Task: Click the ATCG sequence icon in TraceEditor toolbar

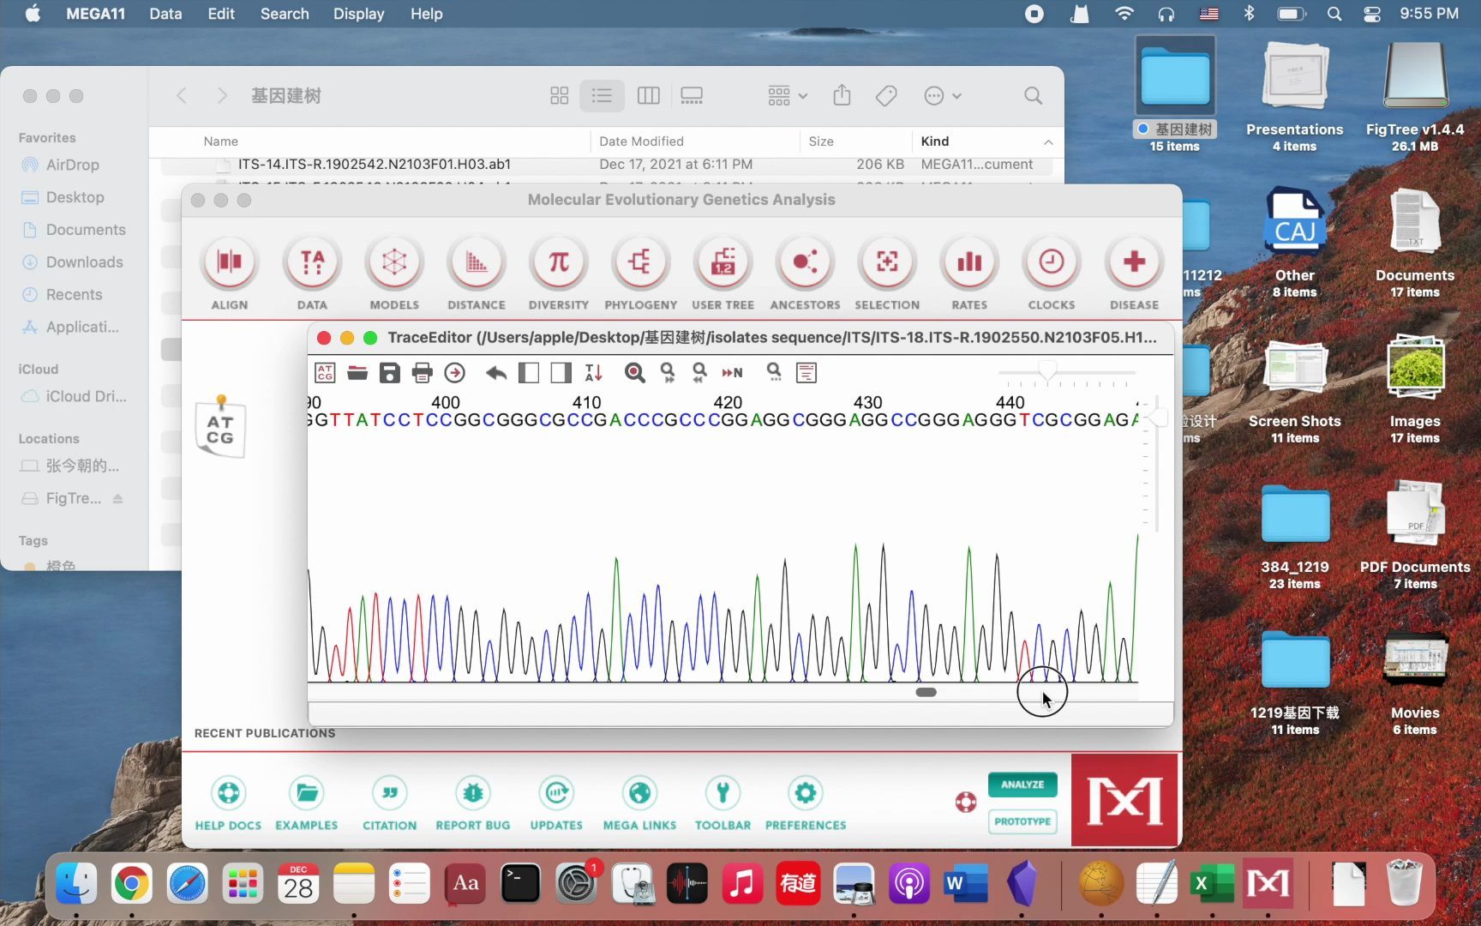Action: point(325,372)
